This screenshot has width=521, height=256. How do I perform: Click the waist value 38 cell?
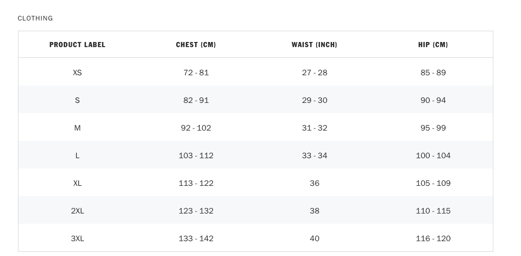coord(315,211)
